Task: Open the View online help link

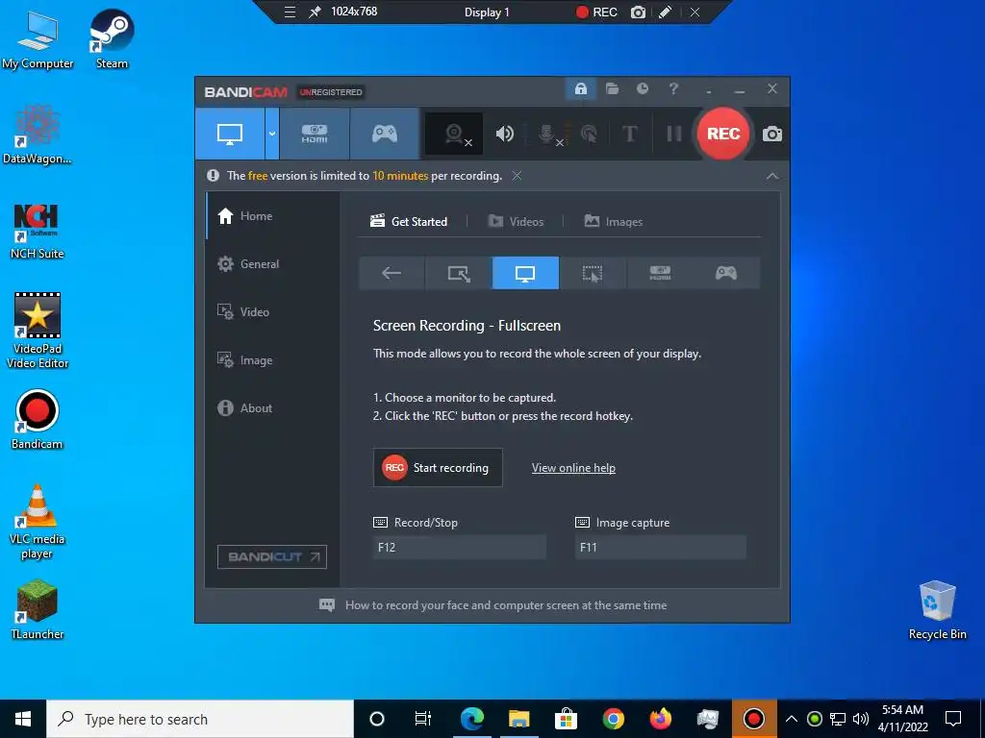Action: click(573, 468)
